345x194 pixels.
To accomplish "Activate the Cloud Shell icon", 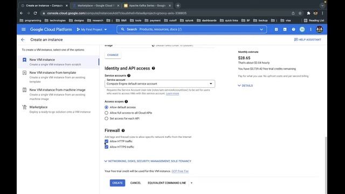I will (285, 29).
